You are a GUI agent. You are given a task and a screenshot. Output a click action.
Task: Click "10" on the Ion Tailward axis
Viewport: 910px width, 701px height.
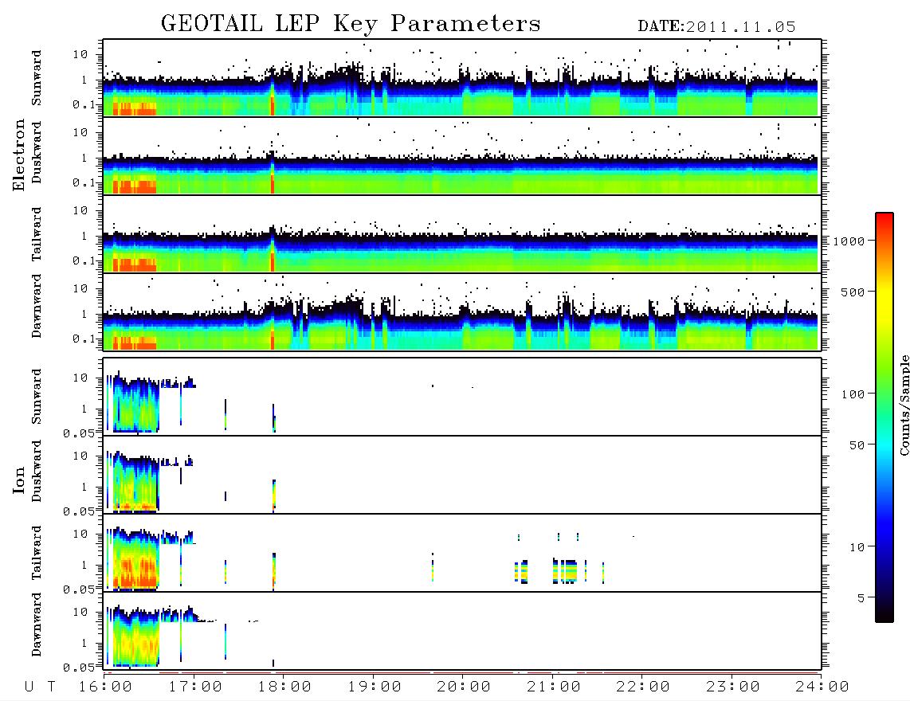click(x=80, y=534)
